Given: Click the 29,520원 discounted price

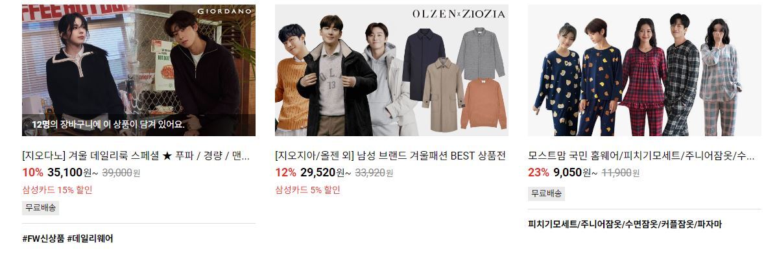Looking at the screenshot, I should point(326,172).
